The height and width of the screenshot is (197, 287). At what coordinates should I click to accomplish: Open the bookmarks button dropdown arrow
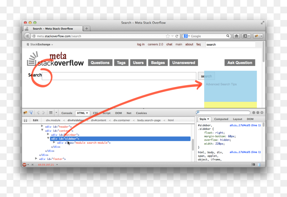point(249,36)
